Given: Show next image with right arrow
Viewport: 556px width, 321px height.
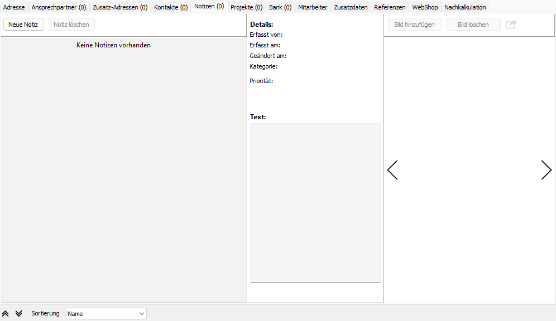Looking at the screenshot, I should pyautogui.click(x=546, y=170).
